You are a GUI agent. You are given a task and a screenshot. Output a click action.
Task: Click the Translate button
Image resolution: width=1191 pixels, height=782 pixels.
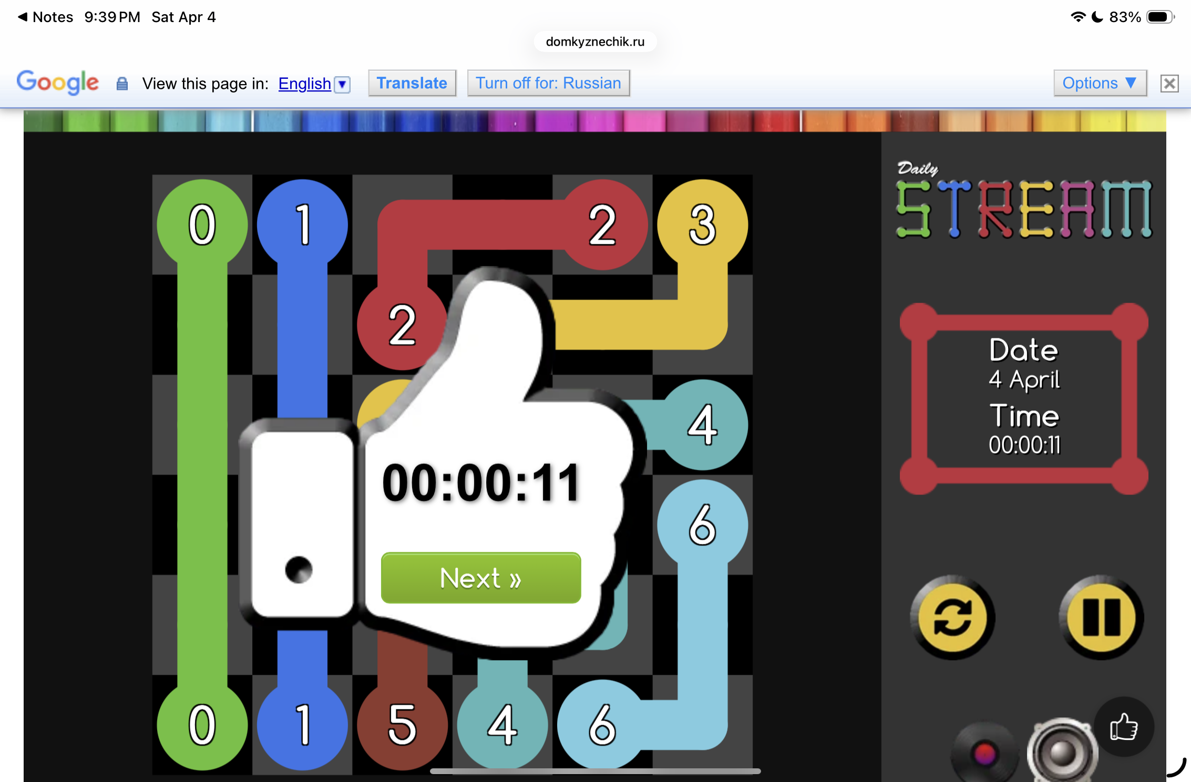tap(412, 83)
